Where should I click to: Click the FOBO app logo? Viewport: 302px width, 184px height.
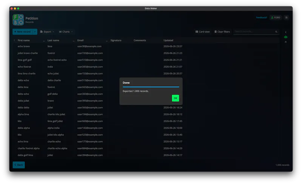pyautogui.click(x=18, y=20)
